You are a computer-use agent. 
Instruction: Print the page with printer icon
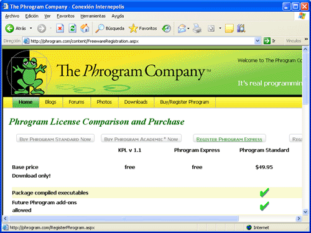tap(197, 29)
